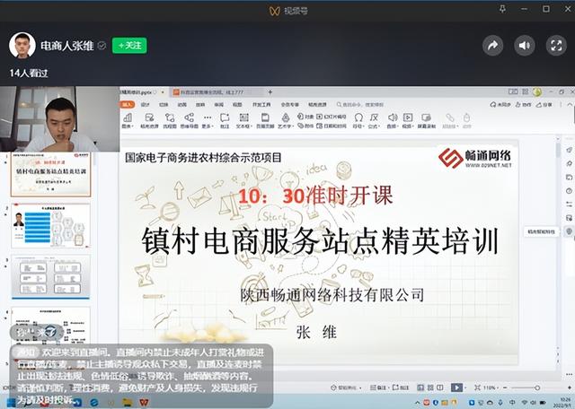This screenshot has height=409, width=575.
Task: Fit slide to window icon
Action: click(477, 387)
